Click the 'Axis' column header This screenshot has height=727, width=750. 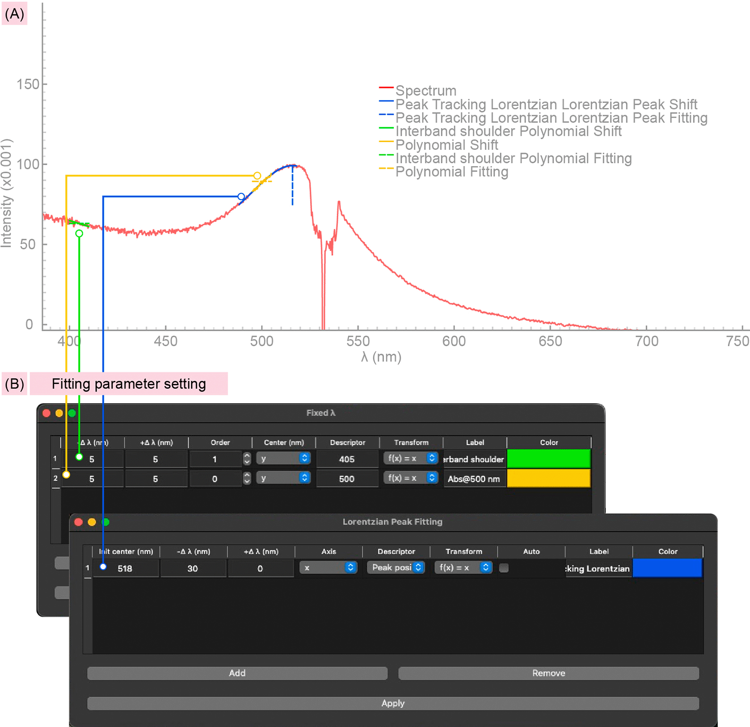click(329, 551)
